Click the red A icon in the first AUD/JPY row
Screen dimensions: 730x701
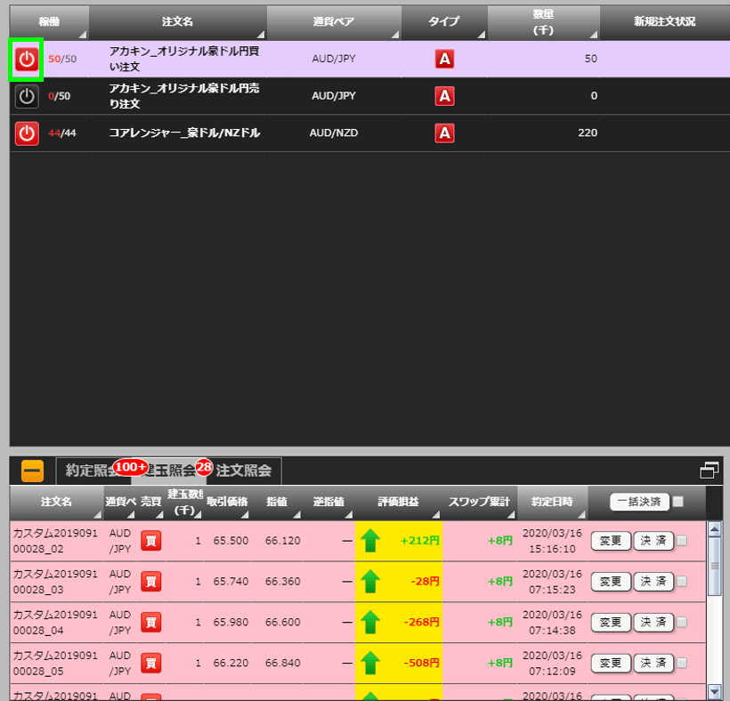tap(444, 59)
